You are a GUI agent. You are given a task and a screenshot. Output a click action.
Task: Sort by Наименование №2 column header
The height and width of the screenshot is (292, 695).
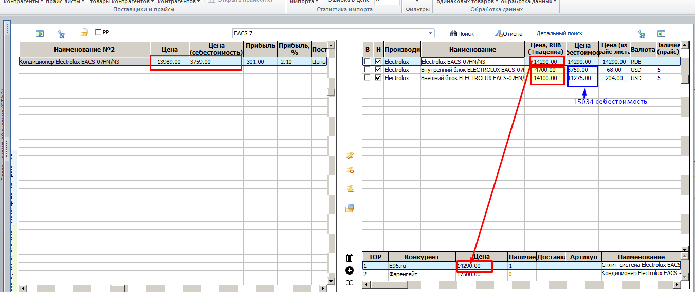(84, 49)
